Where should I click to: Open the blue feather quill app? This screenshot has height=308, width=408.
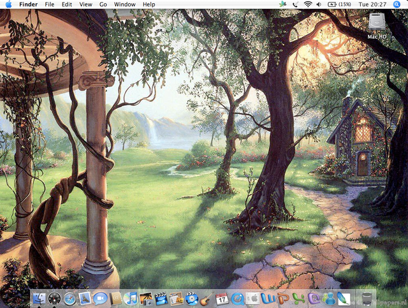pos(344,298)
